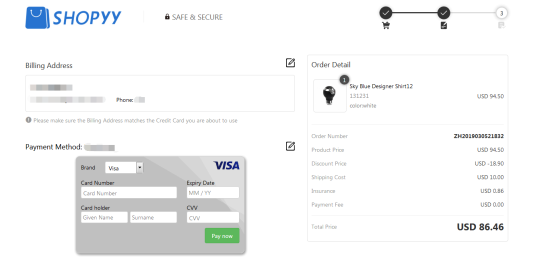Image resolution: width=540 pixels, height=275 pixels.
Task: Click the MM / YY expiry date field
Action: point(213,192)
